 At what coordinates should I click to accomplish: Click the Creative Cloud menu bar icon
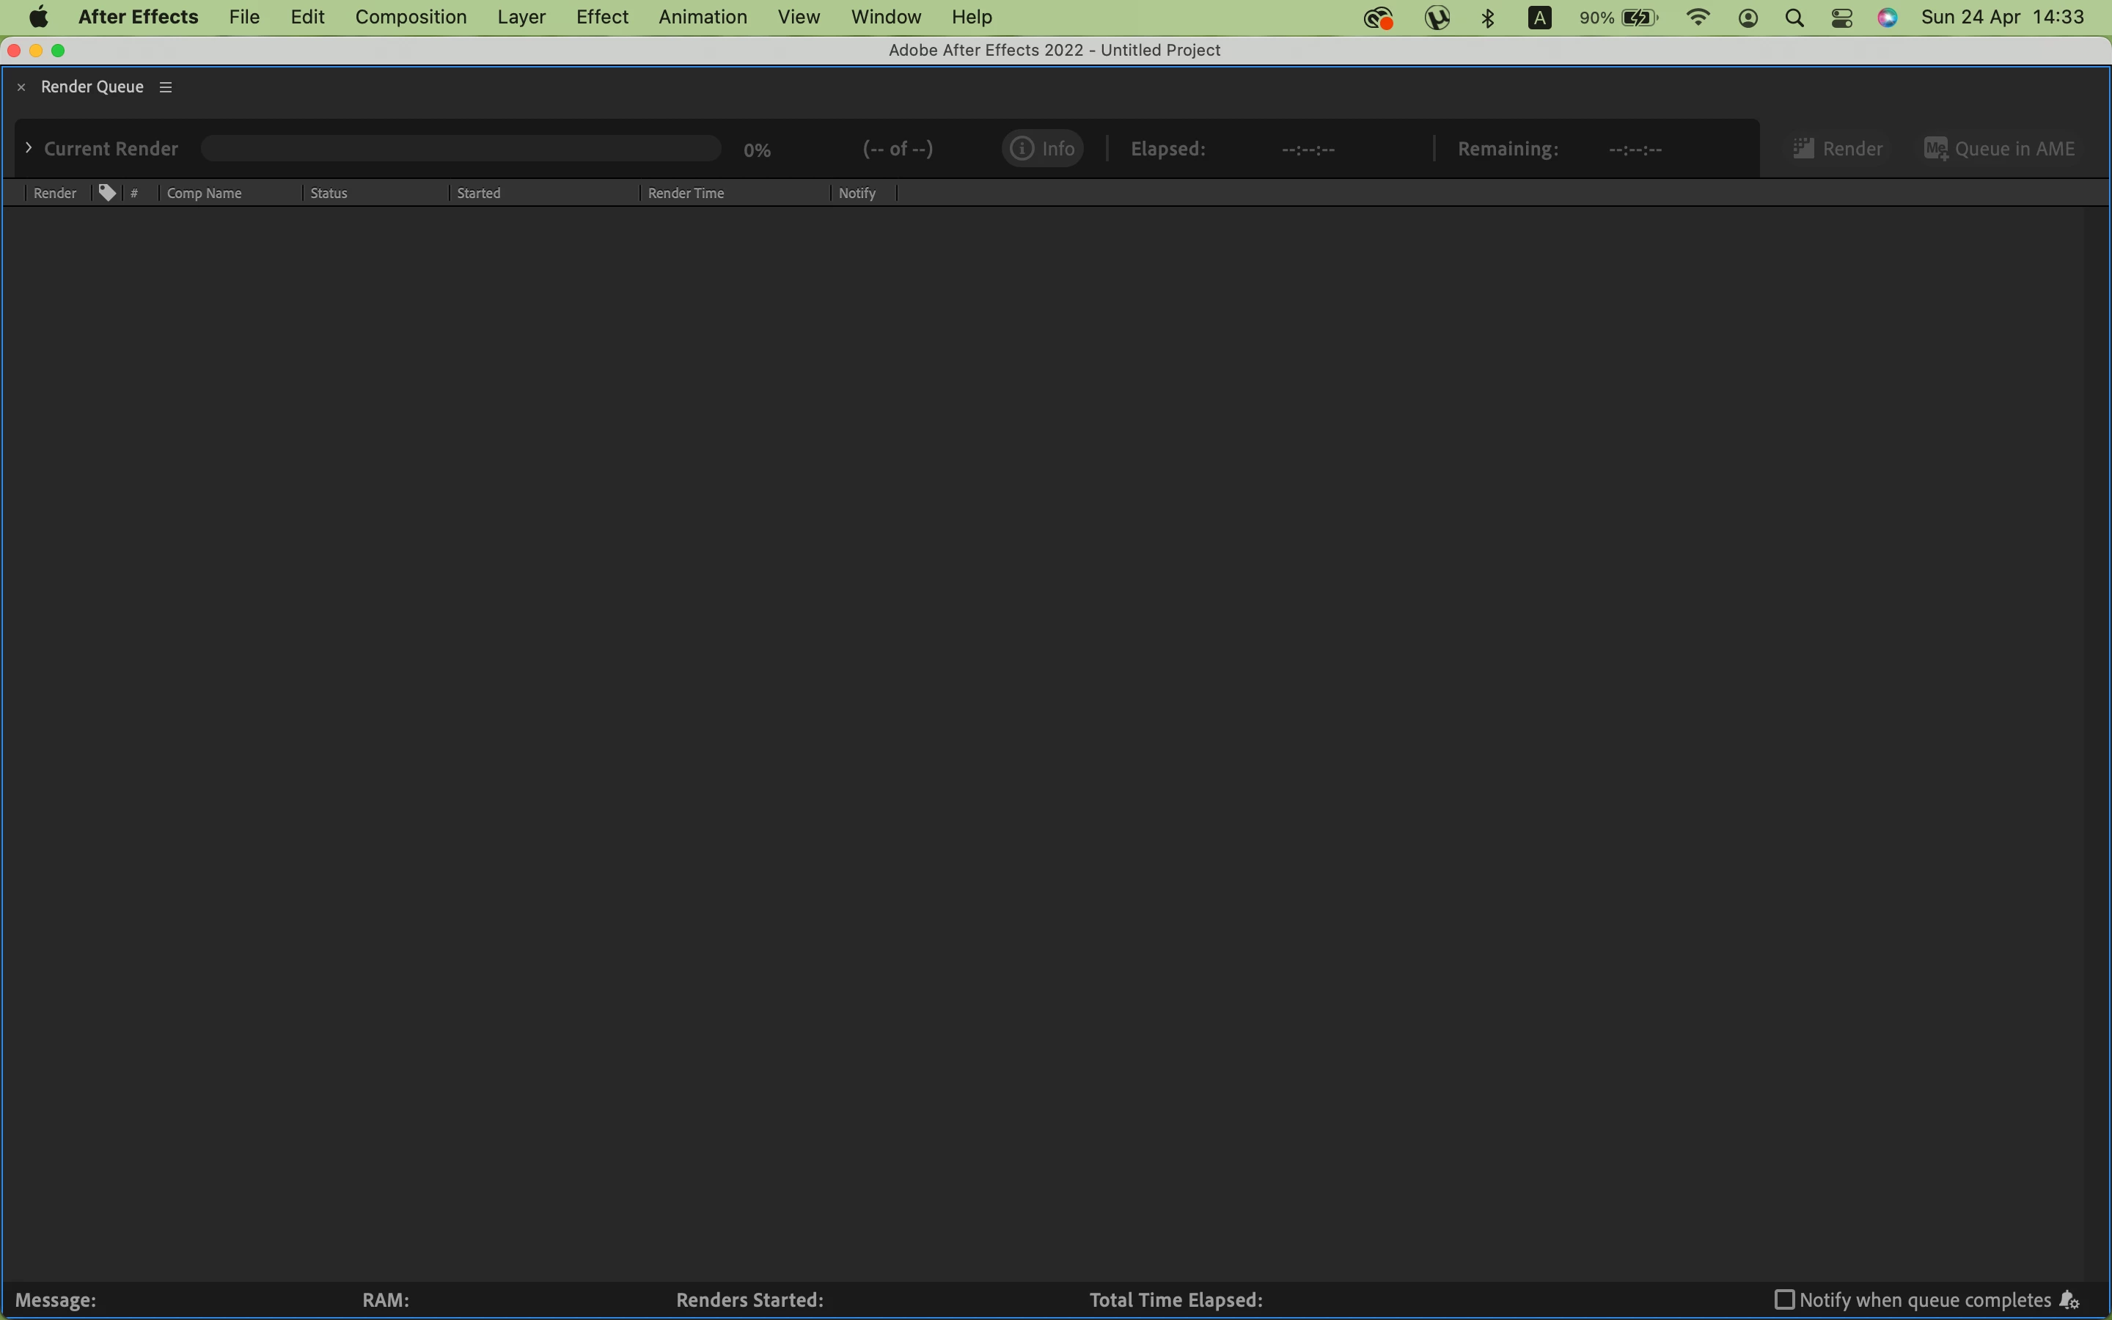1377,18
